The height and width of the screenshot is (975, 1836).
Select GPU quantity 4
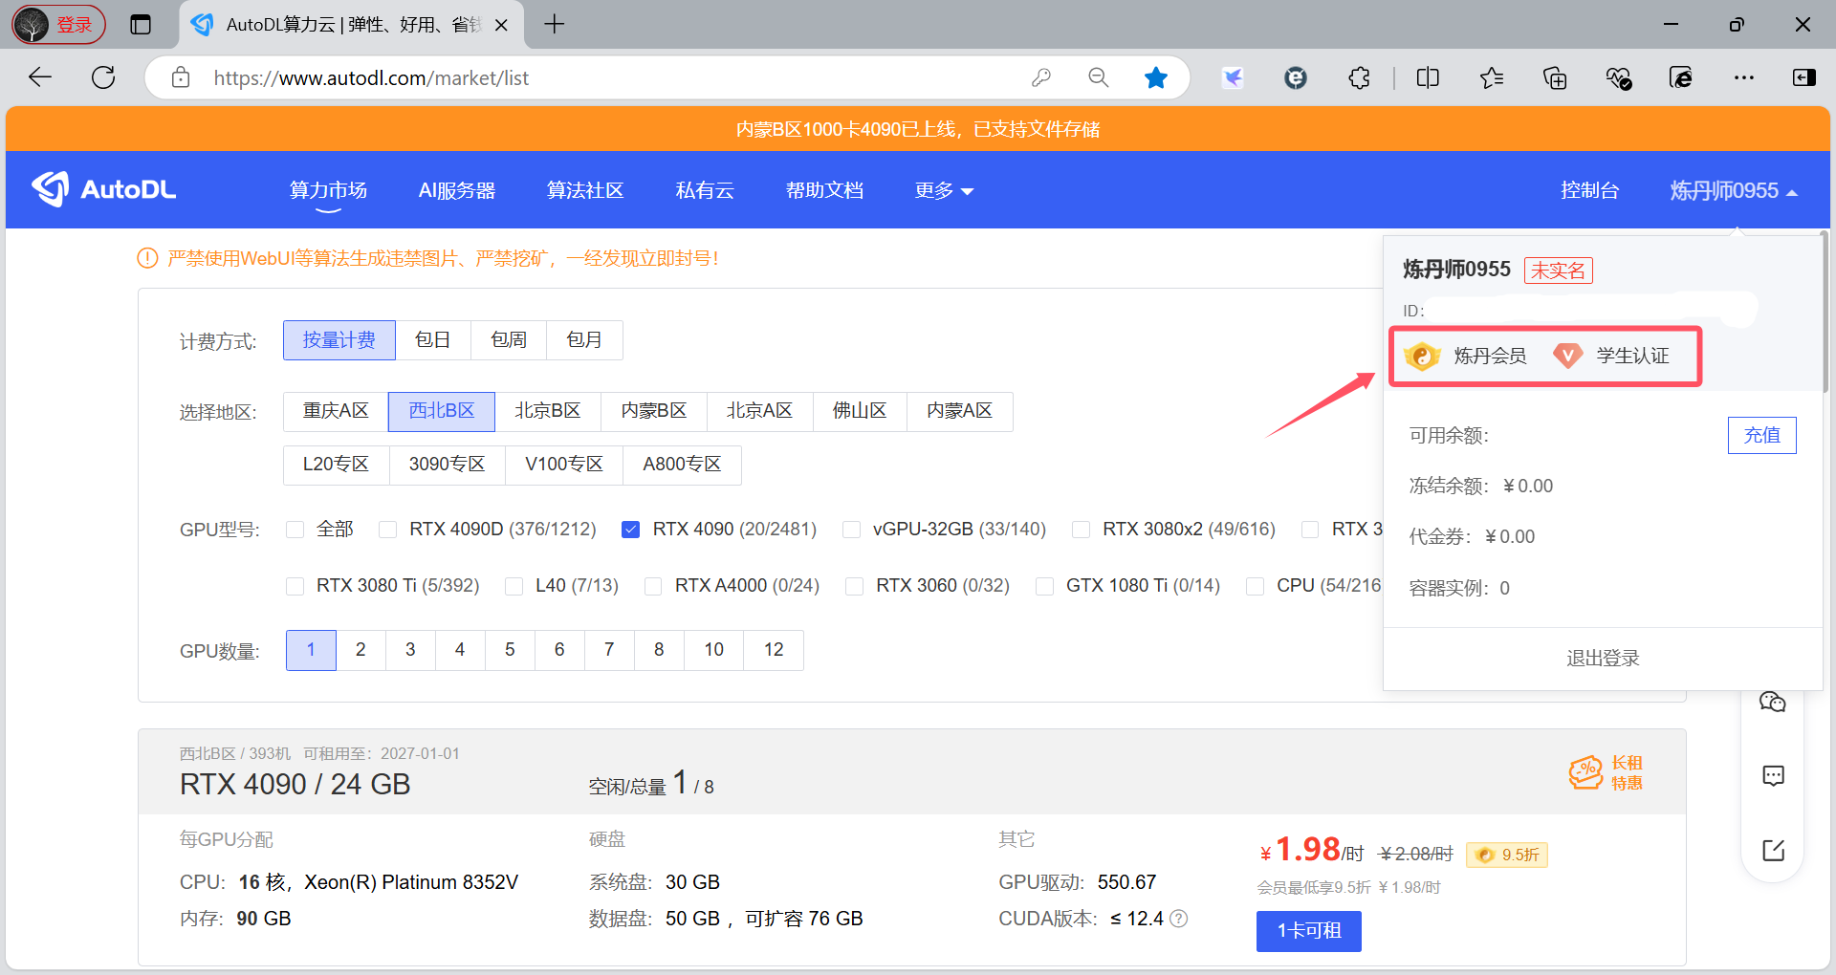coord(460,650)
